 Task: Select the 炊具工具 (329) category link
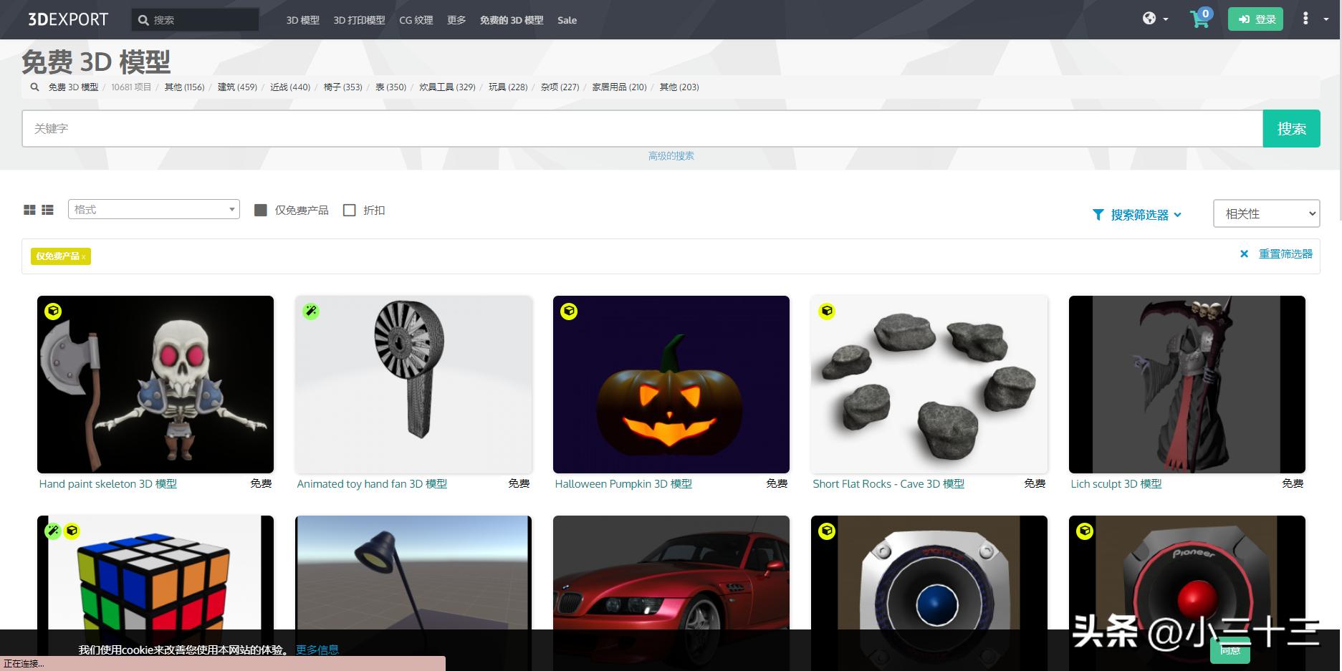(447, 87)
